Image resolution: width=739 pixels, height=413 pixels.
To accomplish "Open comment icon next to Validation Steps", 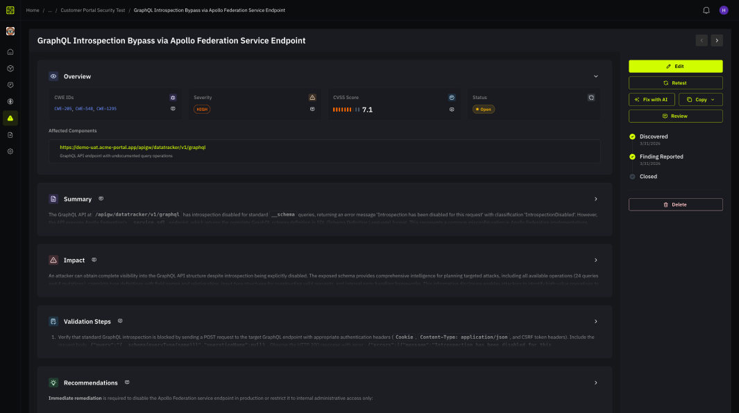I will point(120,321).
